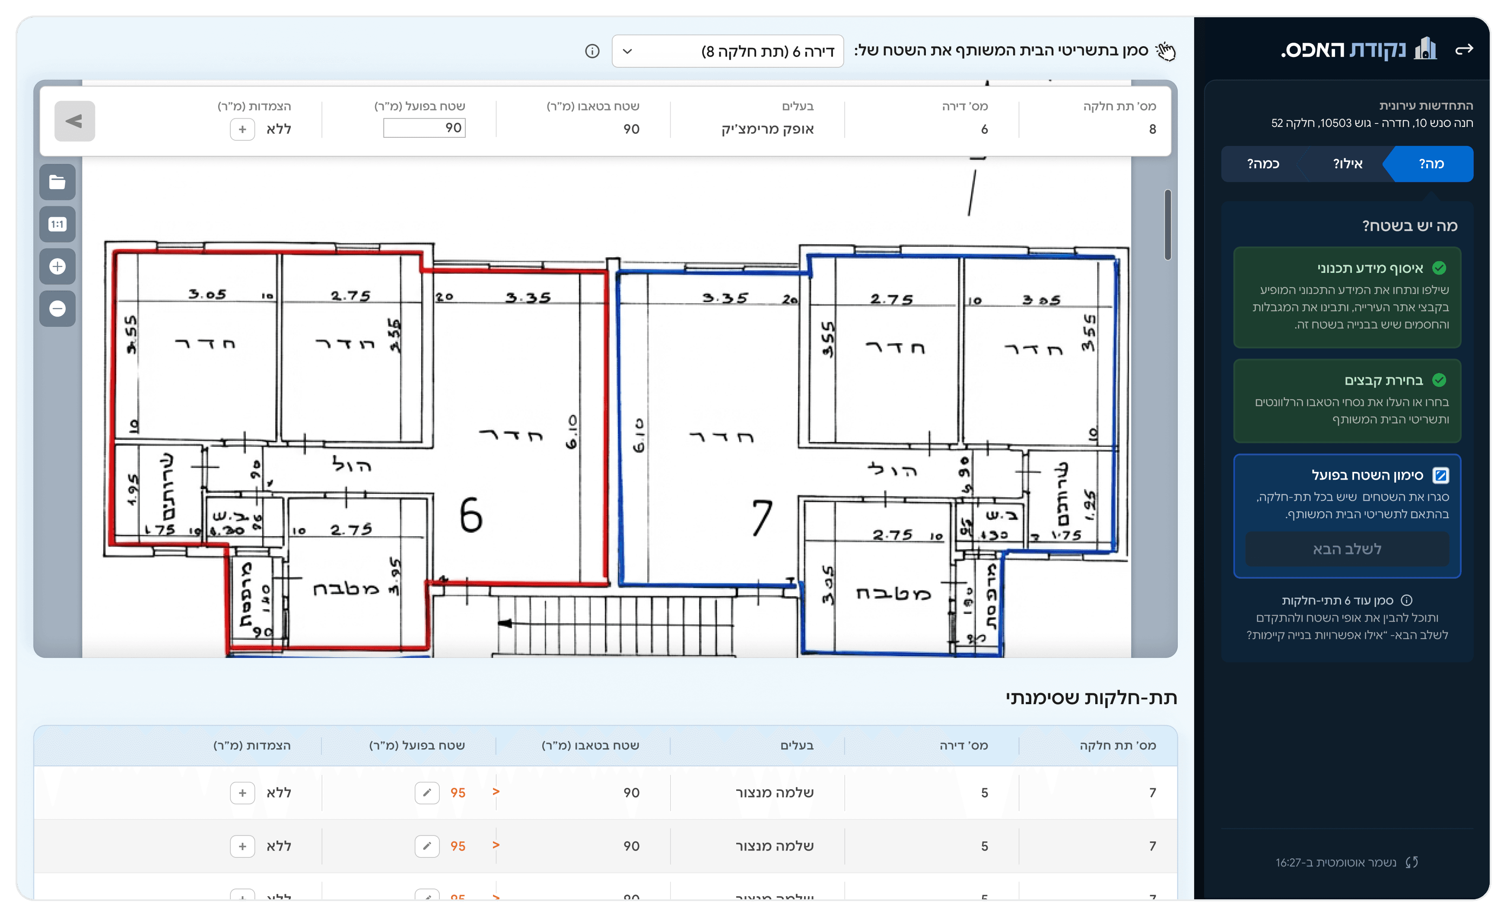Click pencil icon in second table row
The image size is (1507, 917).
(x=427, y=846)
